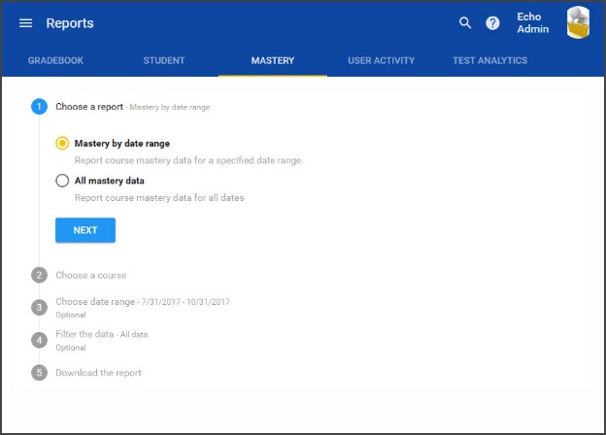Open the Test Analytics tab
The image size is (606, 435).
(489, 60)
